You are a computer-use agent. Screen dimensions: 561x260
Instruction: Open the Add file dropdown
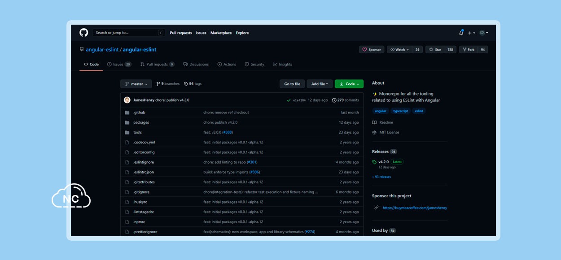tap(320, 84)
